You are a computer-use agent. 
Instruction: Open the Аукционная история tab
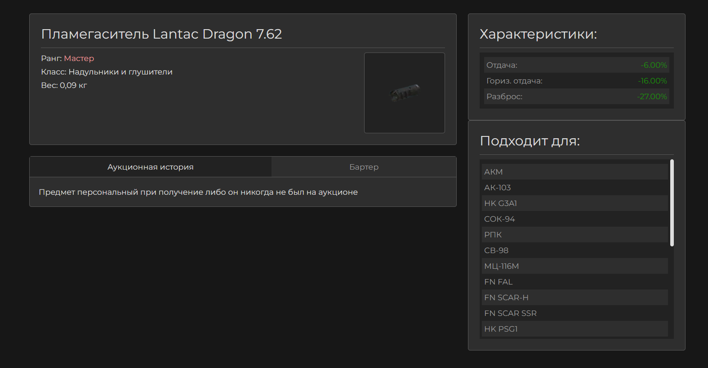tap(151, 167)
